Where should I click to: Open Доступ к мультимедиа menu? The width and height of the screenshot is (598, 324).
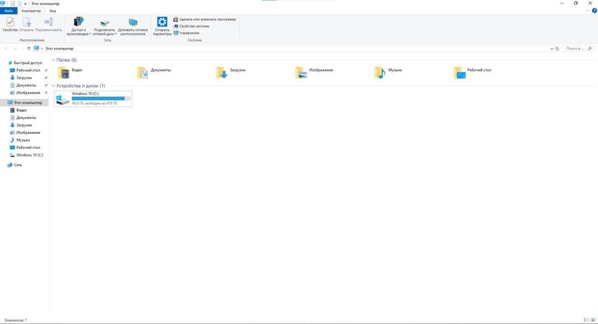pos(78,26)
